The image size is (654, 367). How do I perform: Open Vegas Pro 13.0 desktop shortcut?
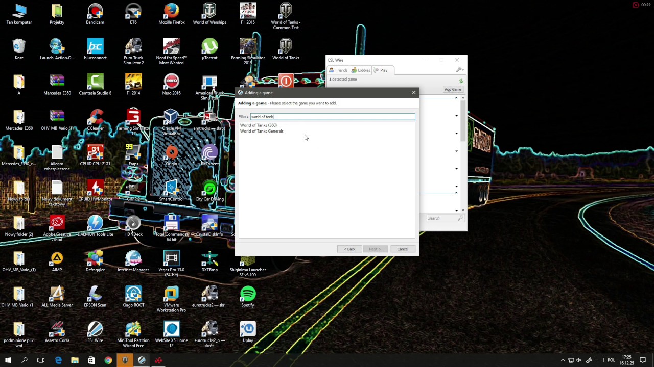click(x=171, y=264)
